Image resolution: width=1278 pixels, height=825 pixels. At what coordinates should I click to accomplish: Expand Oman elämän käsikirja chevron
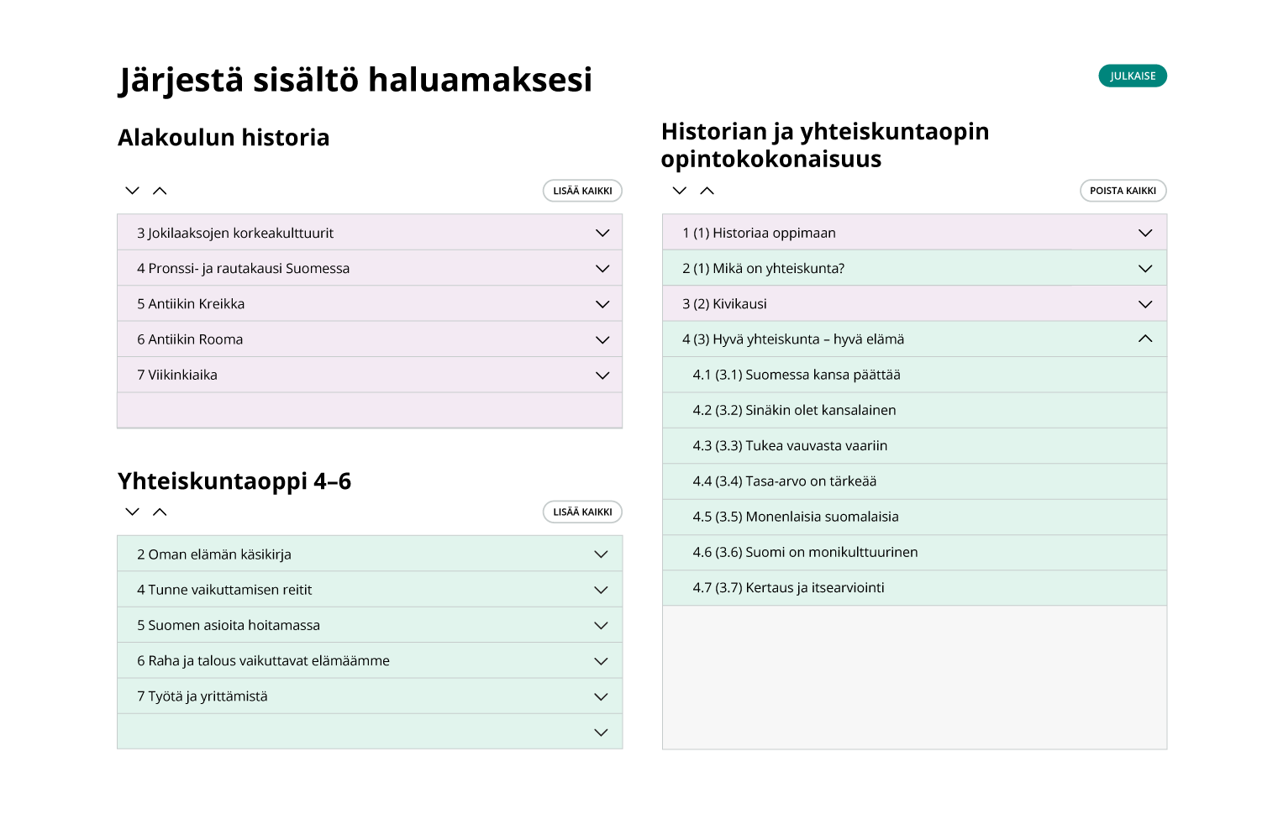coord(601,554)
